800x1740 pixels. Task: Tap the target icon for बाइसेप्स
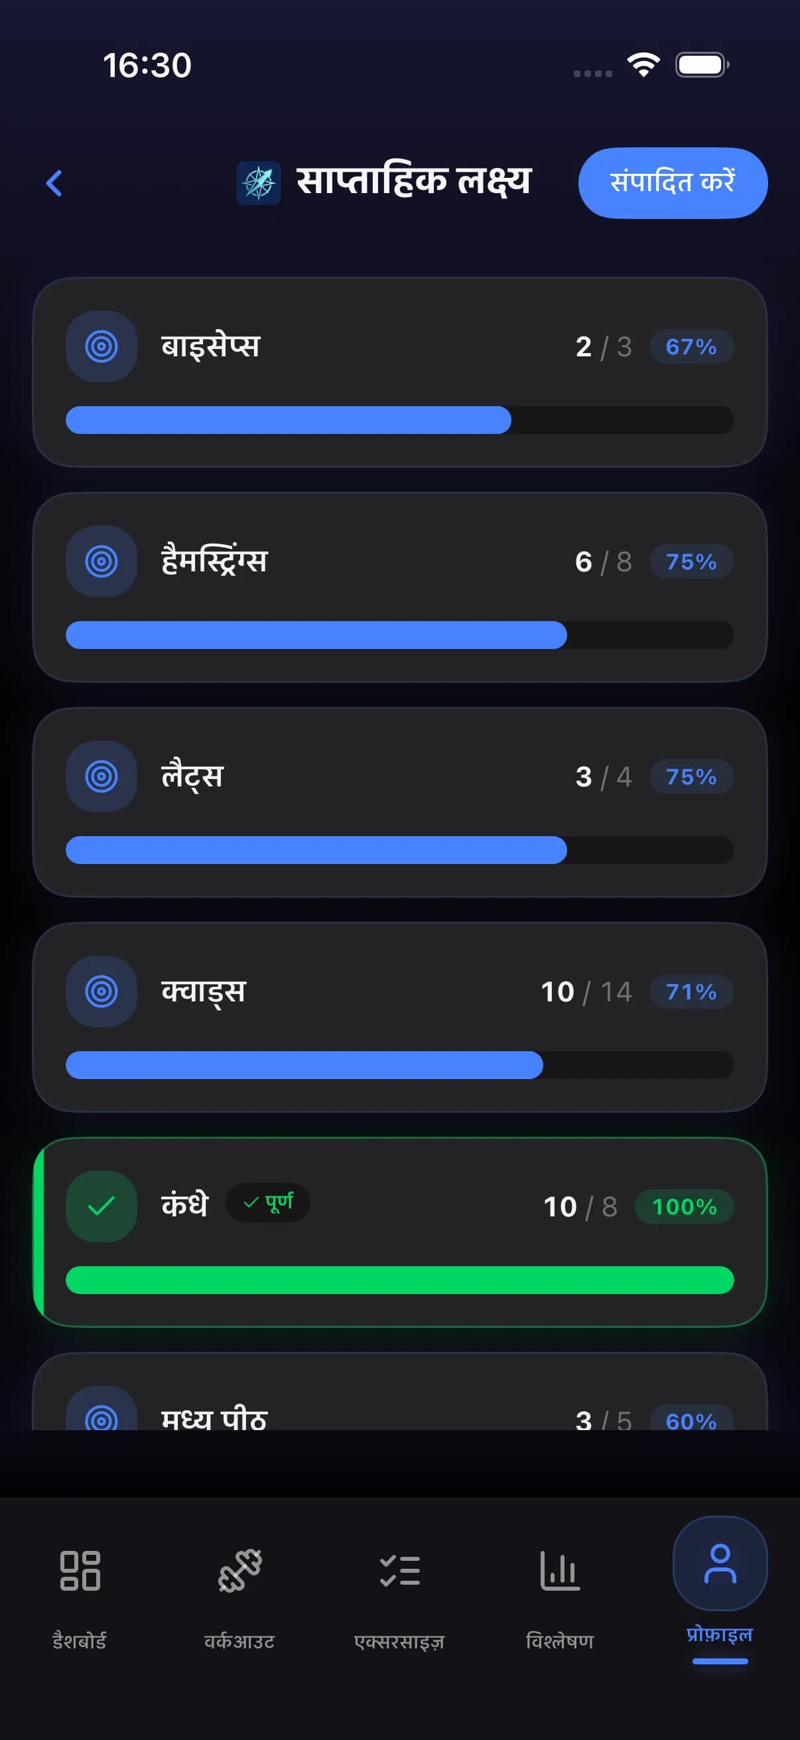[101, 346]
